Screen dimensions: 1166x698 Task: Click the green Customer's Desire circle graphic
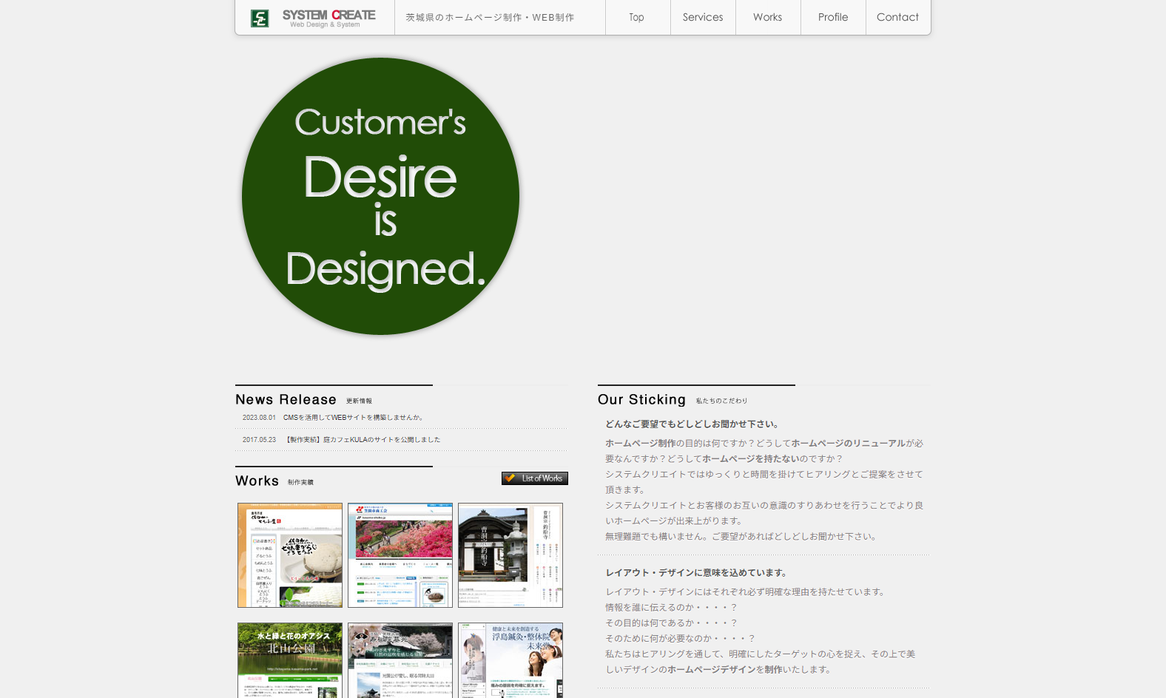[x=380, y=197]
